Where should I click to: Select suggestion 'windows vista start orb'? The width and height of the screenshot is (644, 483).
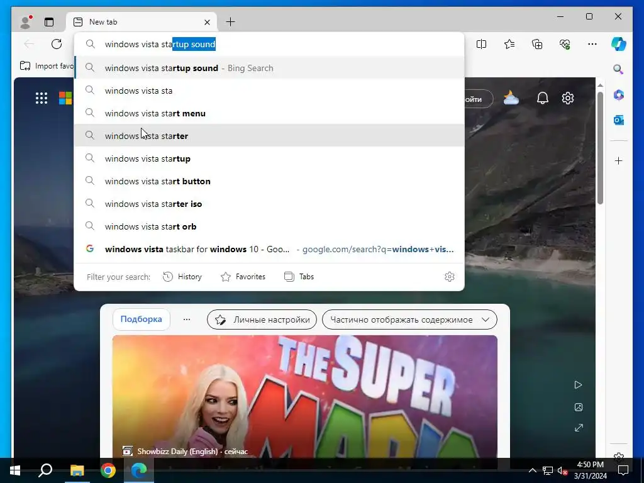[269, 226]
